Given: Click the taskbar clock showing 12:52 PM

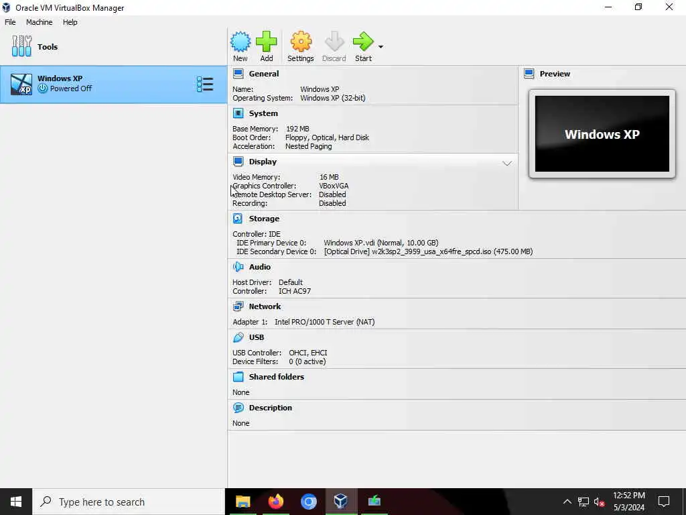Looking at the screenshot, I should pos(628,502).
